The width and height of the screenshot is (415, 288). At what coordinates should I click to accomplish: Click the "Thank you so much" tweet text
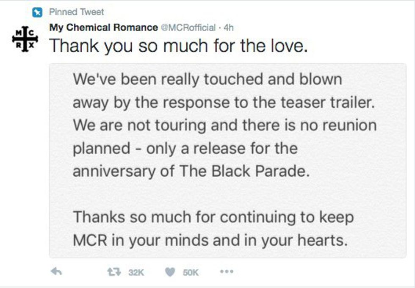click(178, 45)
